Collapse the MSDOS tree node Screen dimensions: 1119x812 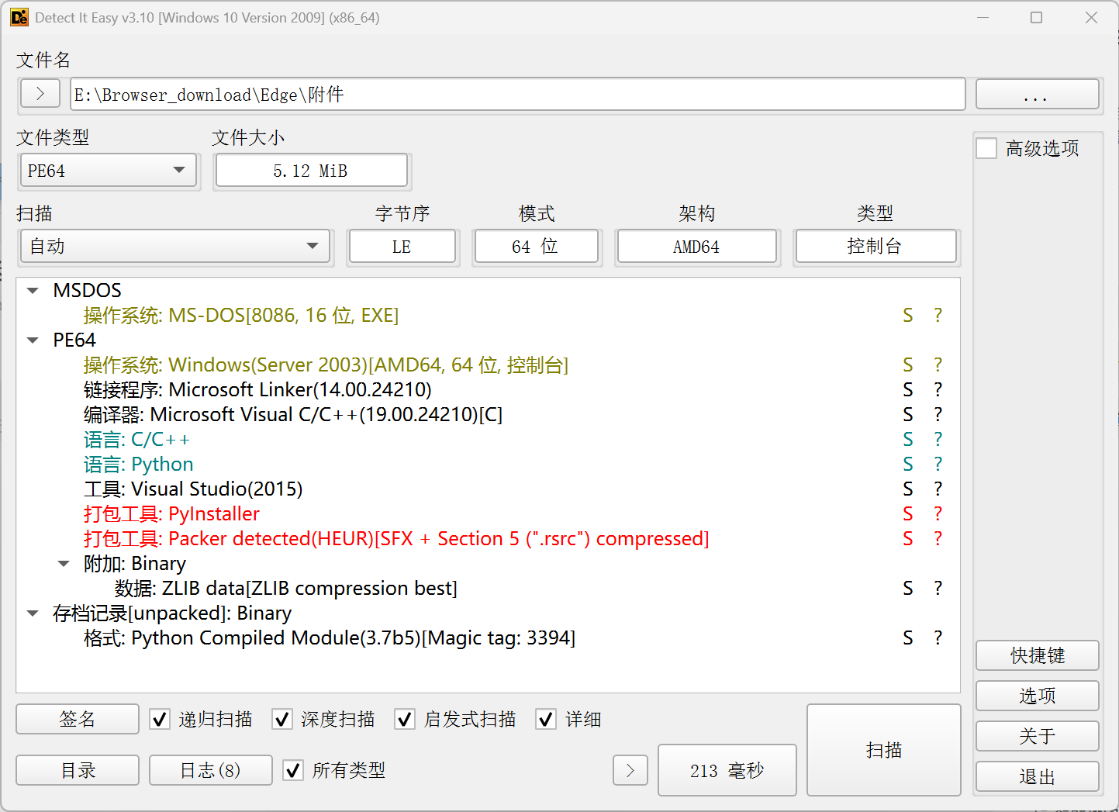point(33,291)
